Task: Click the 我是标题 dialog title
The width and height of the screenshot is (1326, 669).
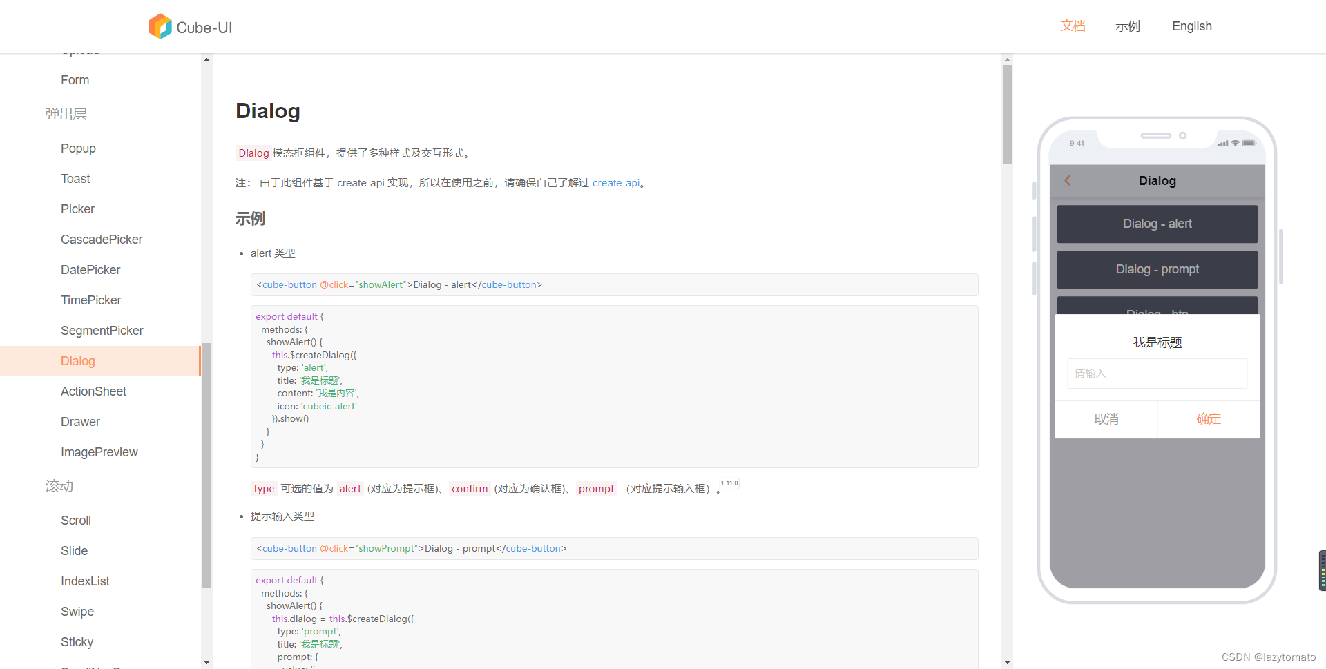Action: click(1157, 342)
